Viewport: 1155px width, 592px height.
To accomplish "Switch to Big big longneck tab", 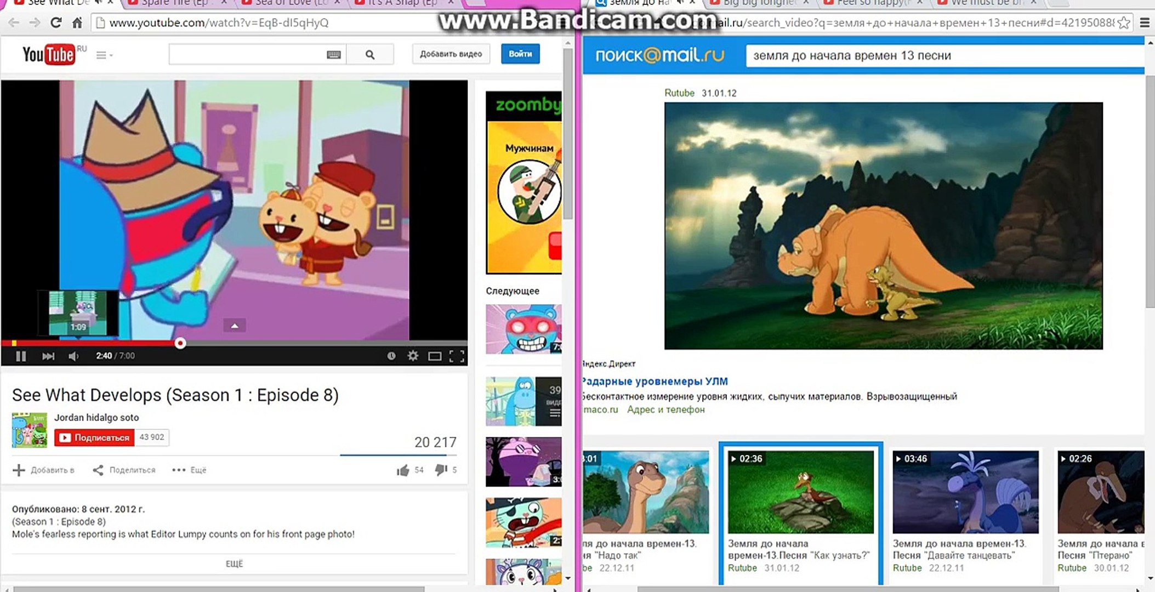I will pos(758,3).
